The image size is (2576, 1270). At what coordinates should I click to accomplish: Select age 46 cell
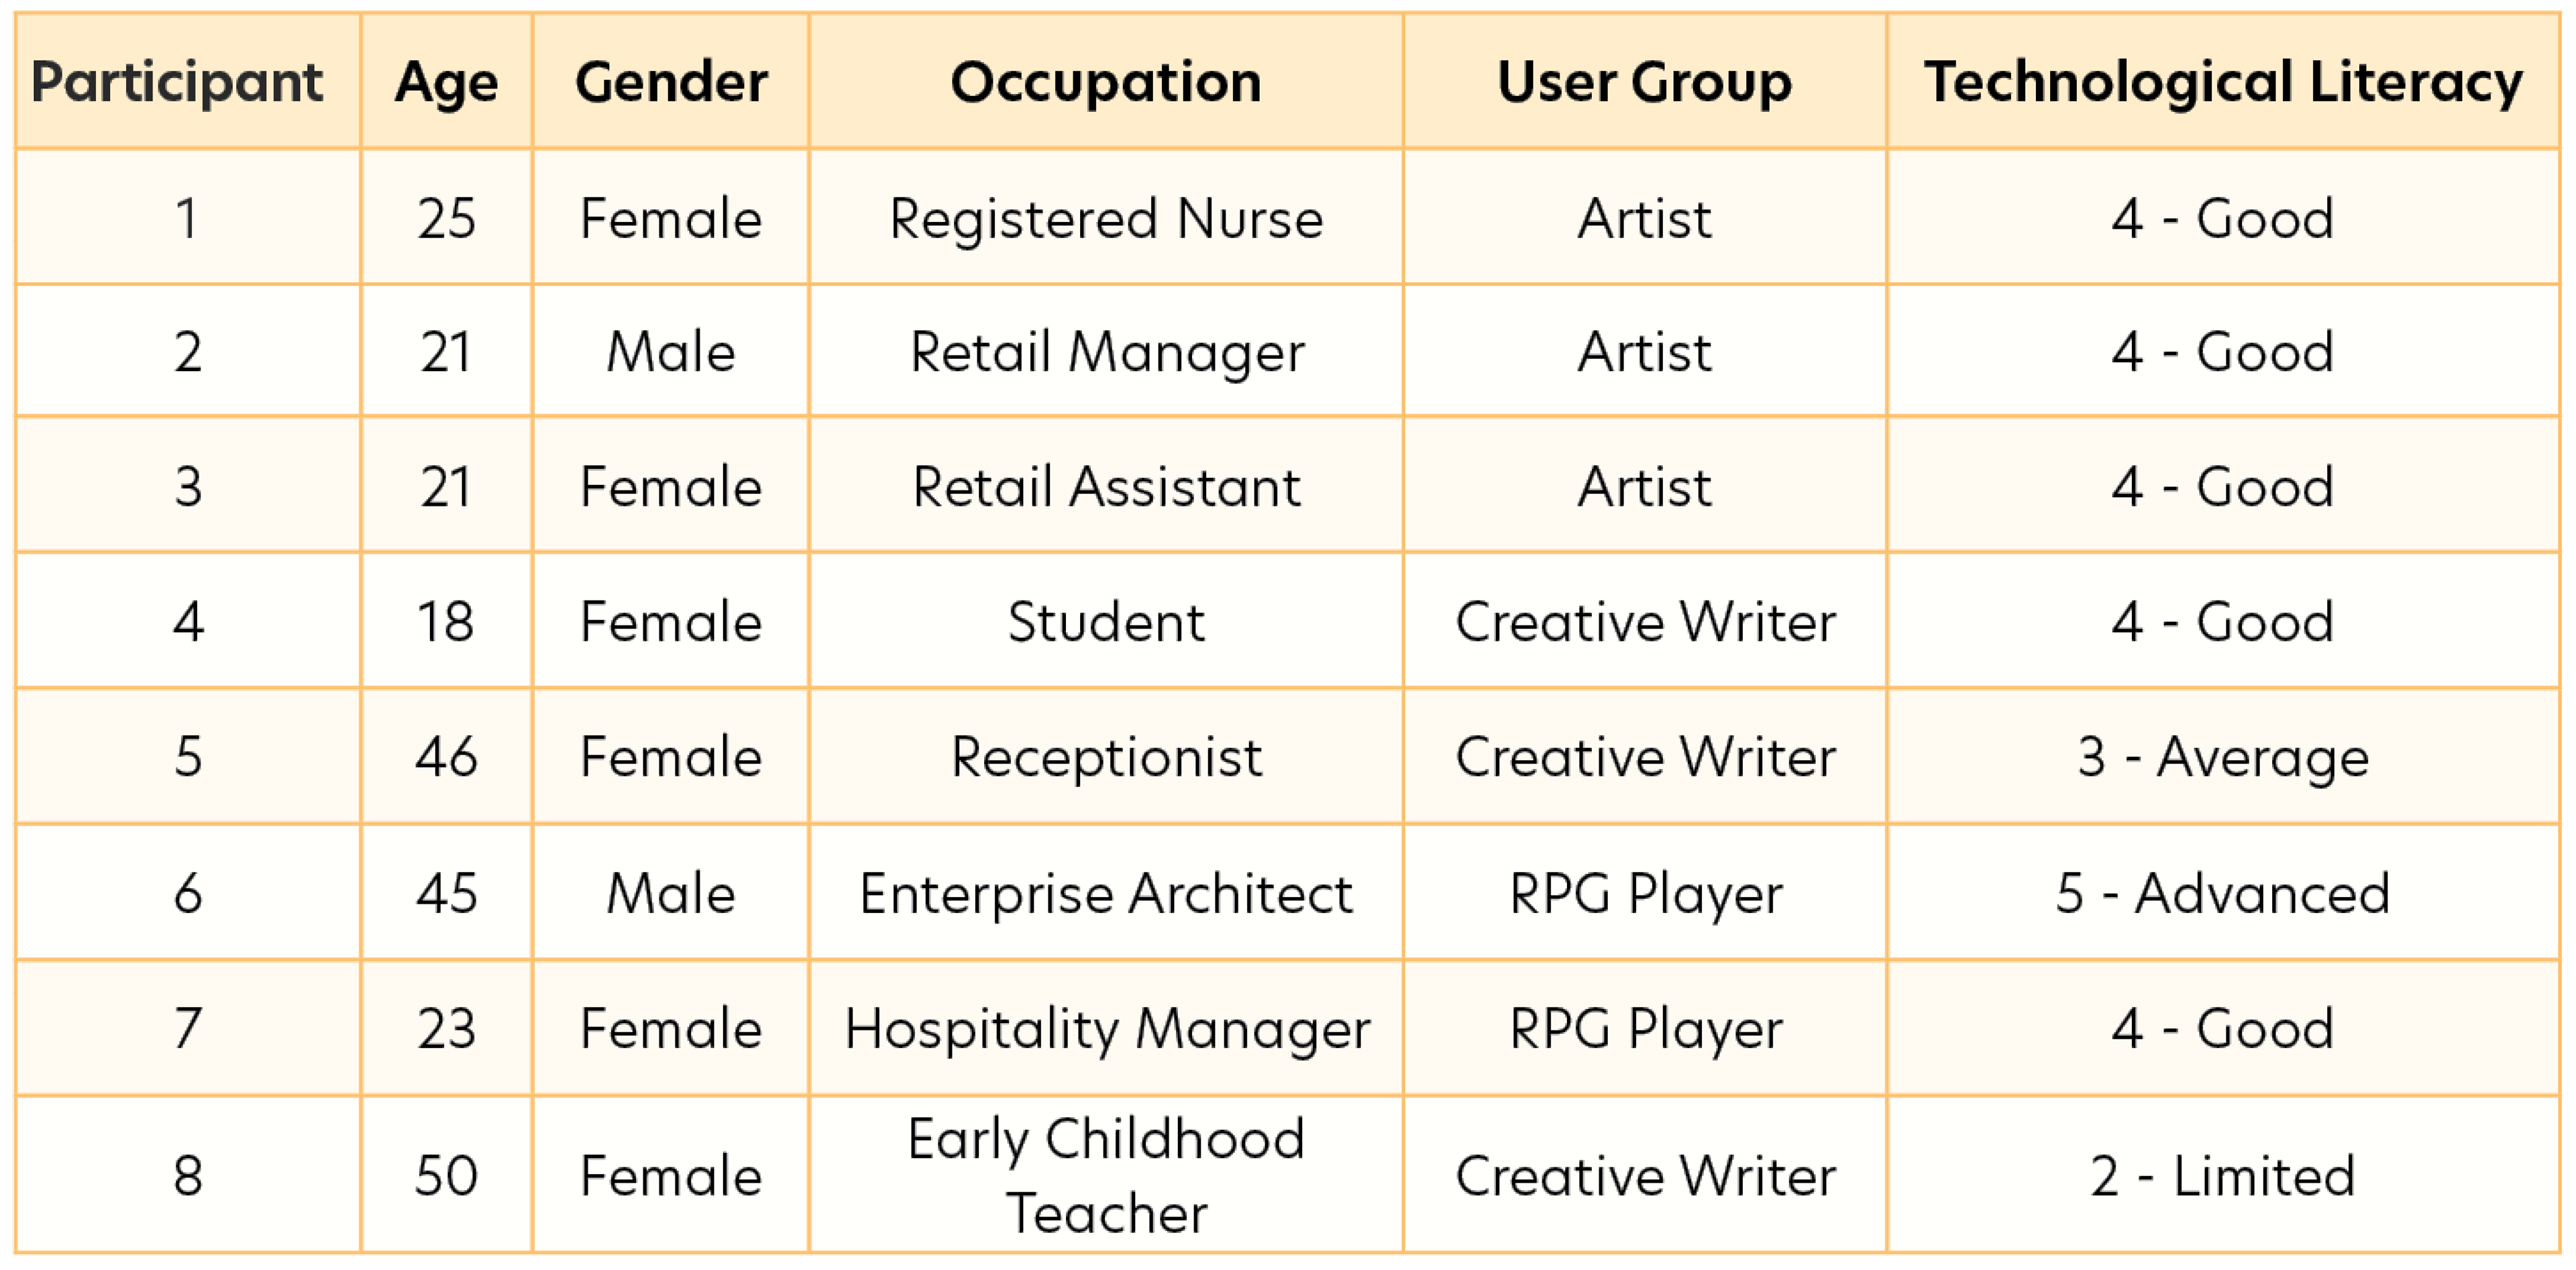[446, 756]
